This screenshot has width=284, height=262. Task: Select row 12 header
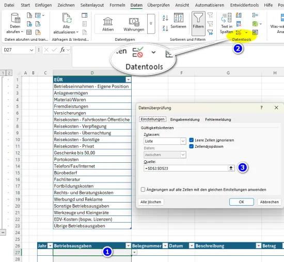coord(18,153)
